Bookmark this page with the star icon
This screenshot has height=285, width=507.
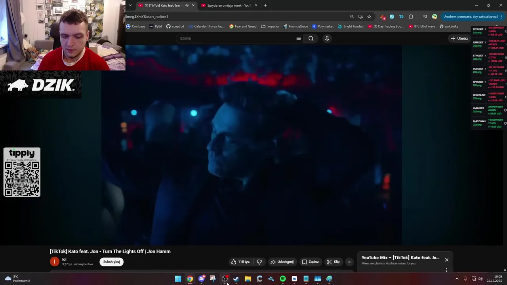click(x=369, y=17)
